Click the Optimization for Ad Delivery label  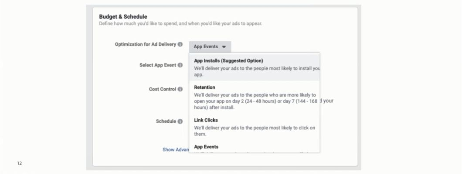(145, 44)
